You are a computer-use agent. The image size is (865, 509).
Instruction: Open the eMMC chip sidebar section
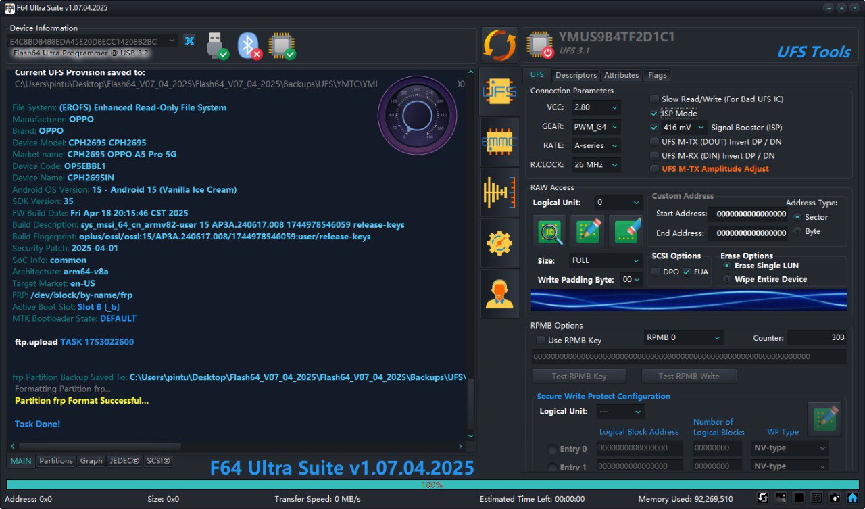point(500,141)
